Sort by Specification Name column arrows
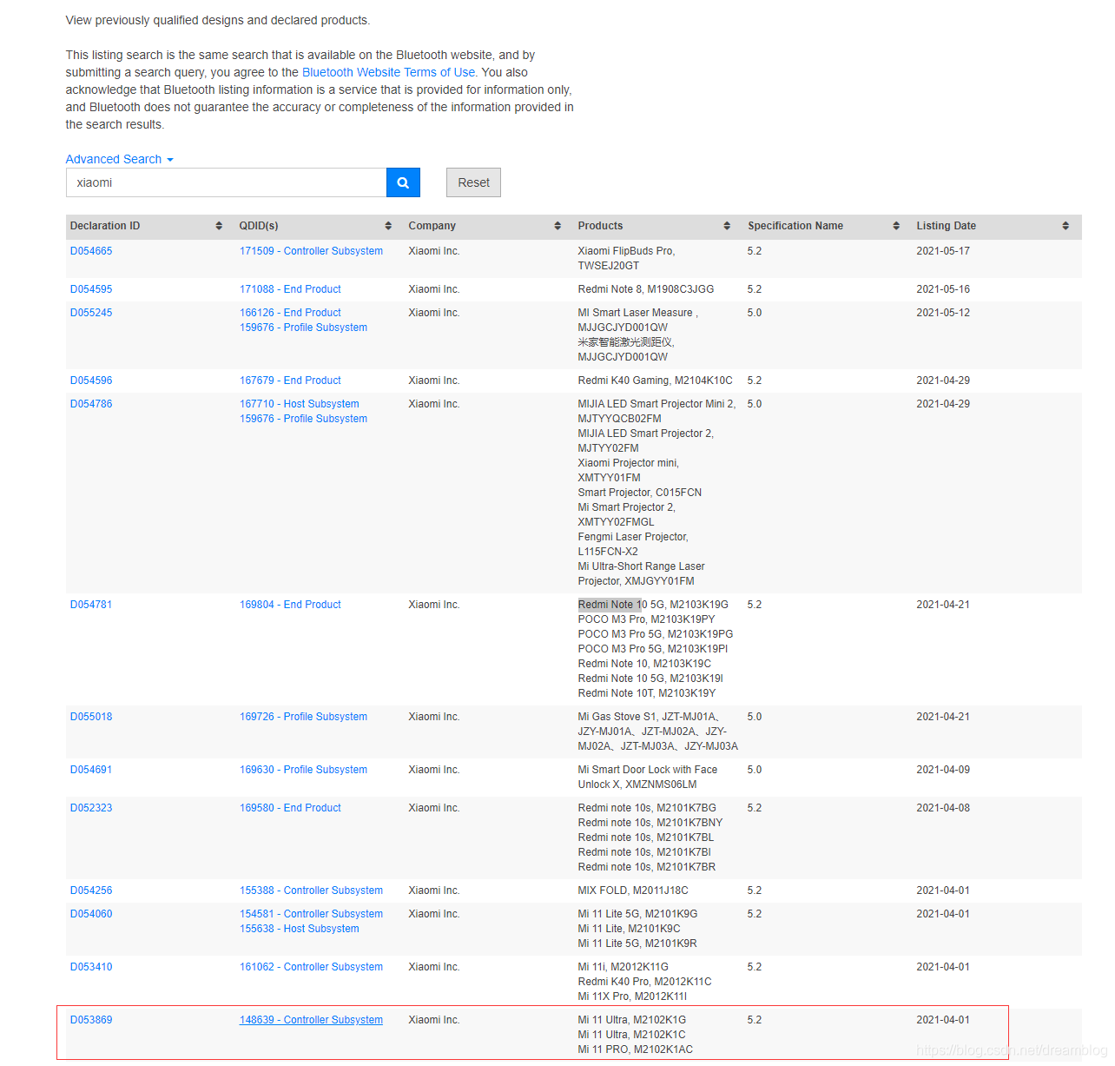This screenshot has height=1066, width=1115. click(x=896, y=226)
